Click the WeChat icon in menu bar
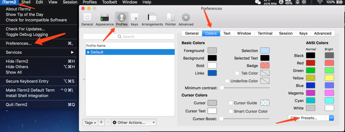The height and width of the screenshot is (132, 345). (258, 2)
